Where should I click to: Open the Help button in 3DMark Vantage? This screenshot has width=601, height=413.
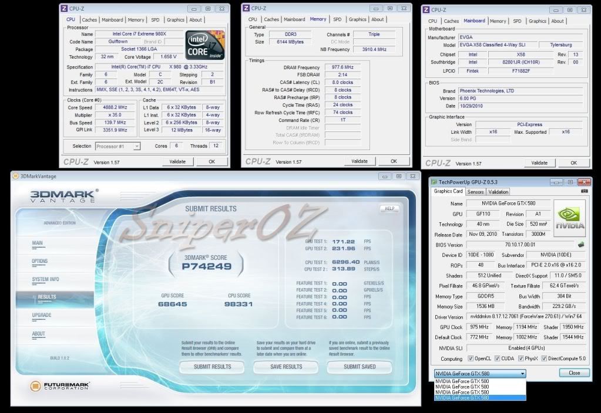tap(389, 208)
